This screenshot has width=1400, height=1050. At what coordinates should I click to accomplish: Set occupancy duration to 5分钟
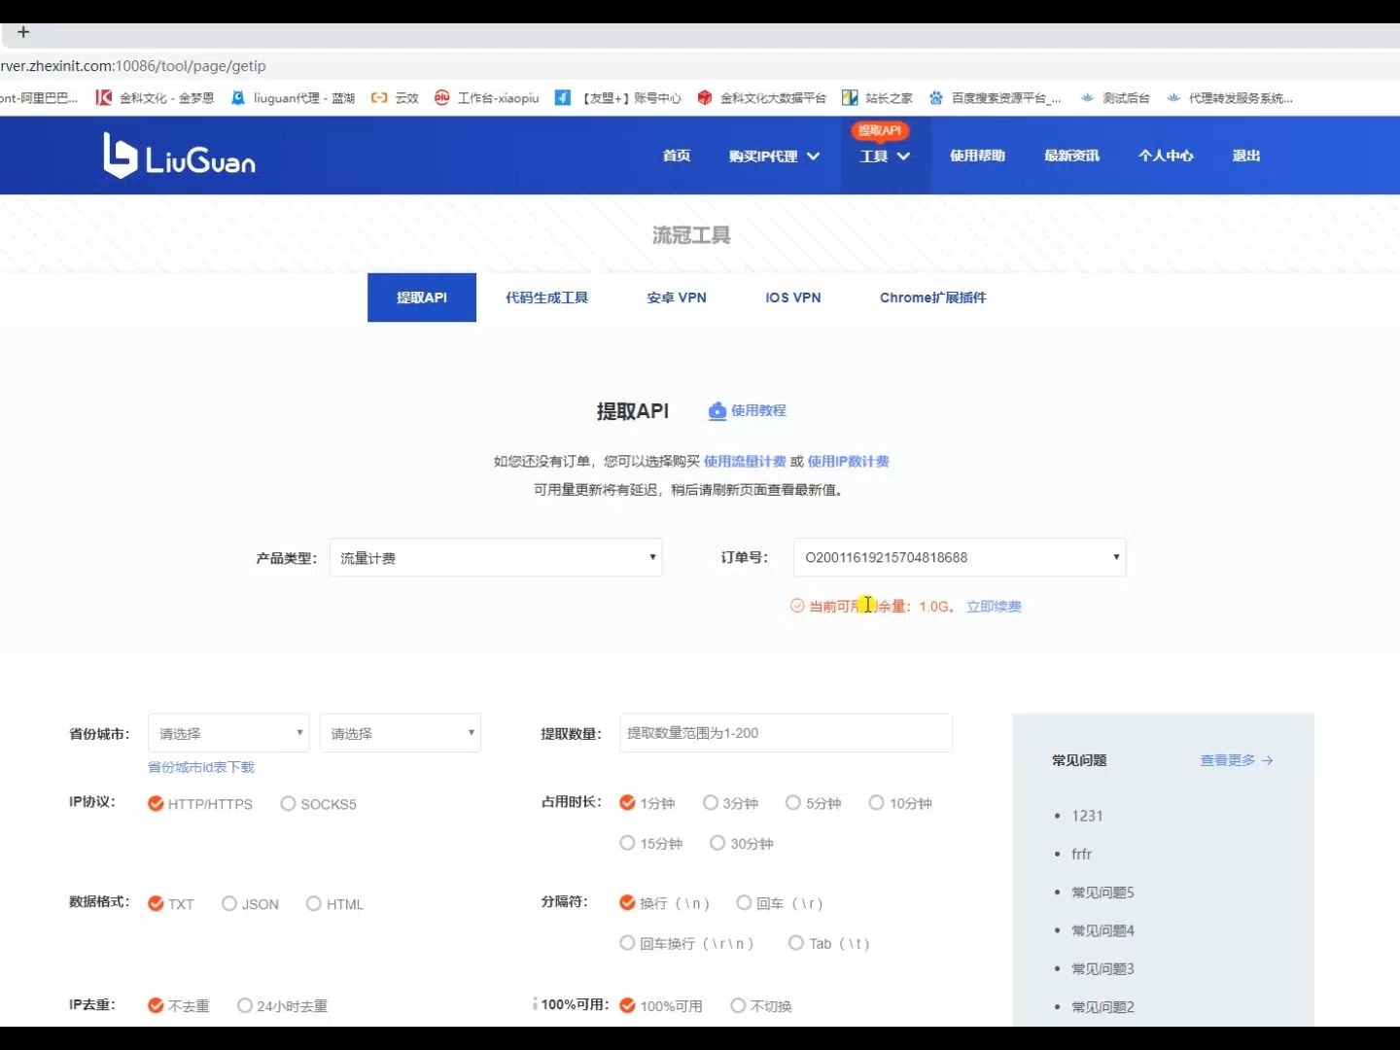[x=813, y=803]
